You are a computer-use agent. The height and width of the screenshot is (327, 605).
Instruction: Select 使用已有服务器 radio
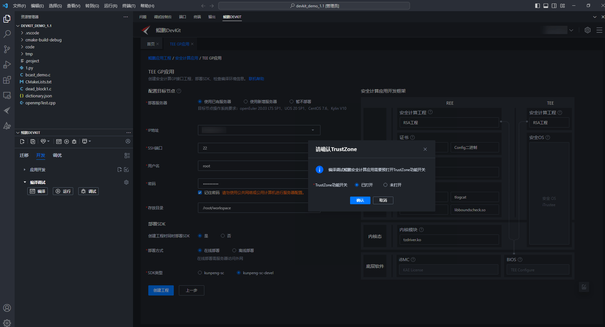200,101
